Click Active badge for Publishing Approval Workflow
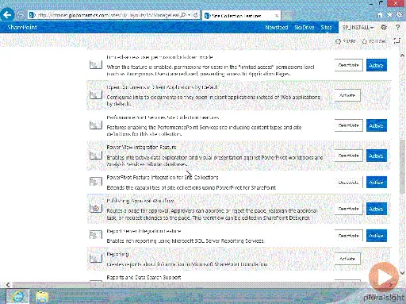 click(x=377, y=209)
